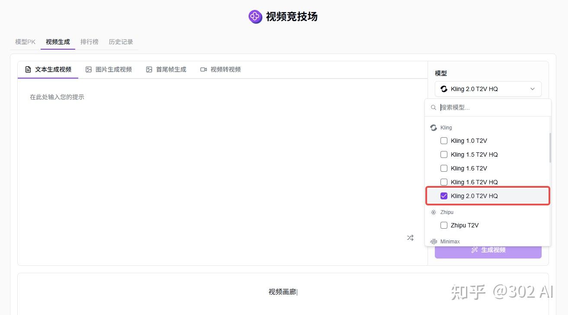
Task: Click the purple 视频竞技场 logo icon
Action: pos(255,17)
